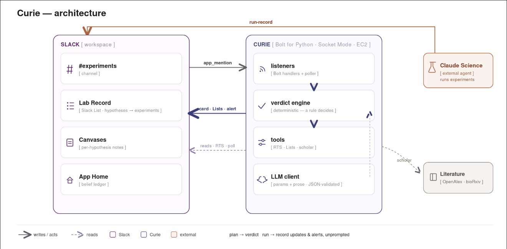Viewport: 507px width, 249px height.
Task: Click 'runs experiments' text in Claude Science
Action: click(457, 80)
